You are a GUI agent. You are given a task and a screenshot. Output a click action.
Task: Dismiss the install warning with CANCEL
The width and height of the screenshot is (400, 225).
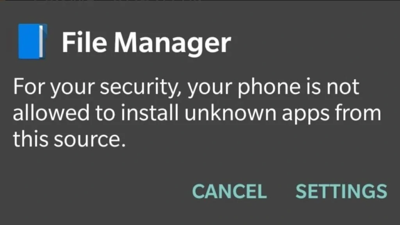(229, 191)
